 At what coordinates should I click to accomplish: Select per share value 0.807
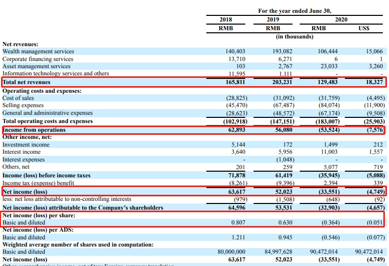(x=238, y=222)
